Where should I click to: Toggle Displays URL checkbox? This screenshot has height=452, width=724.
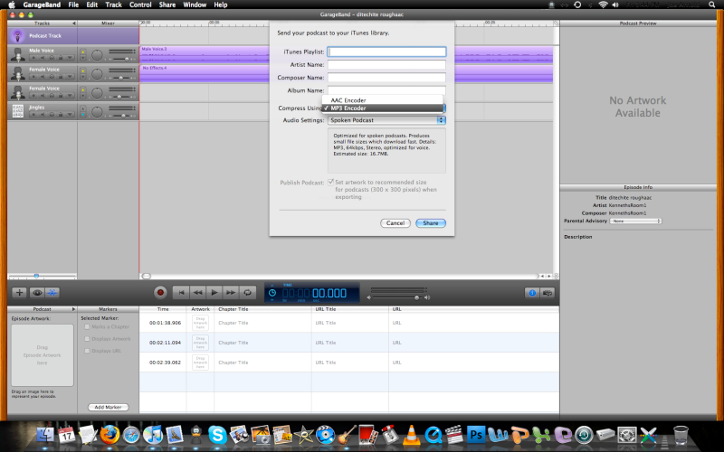[x=87, y=351]
